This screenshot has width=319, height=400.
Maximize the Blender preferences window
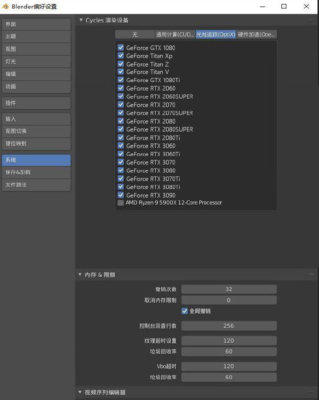[284, 6]
